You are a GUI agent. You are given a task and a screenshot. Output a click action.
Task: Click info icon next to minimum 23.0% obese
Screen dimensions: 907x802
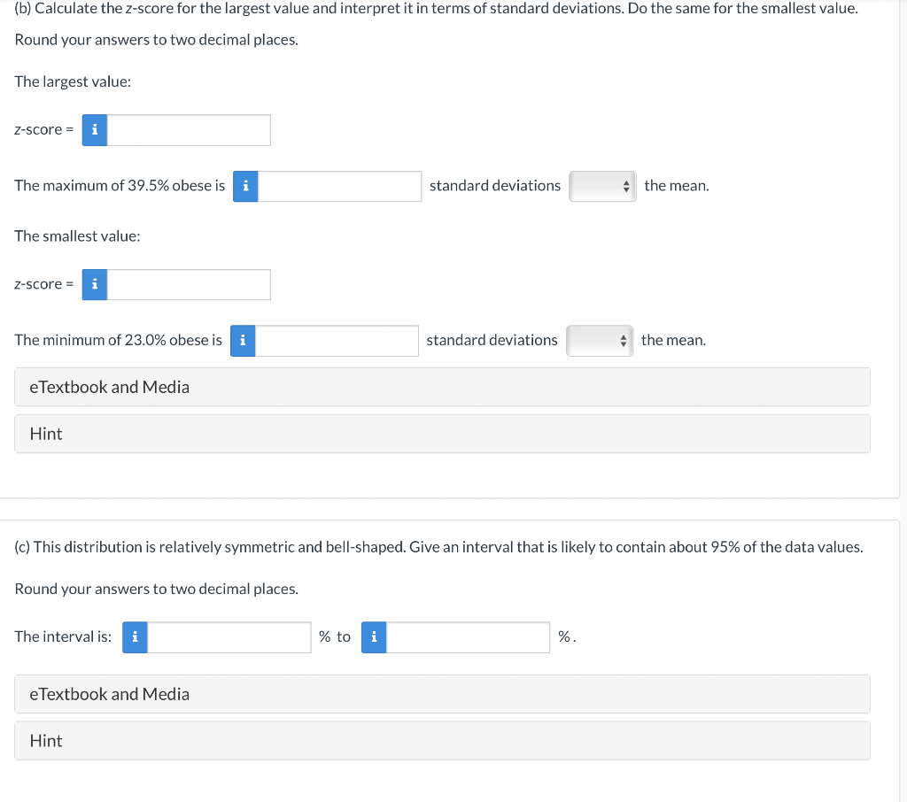click(243, 341)
